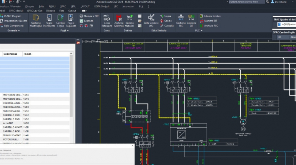Switch to SPAC Lay-Out ribbon tab
Viewport: 296px width, 165px height.
tap(35, 11)
